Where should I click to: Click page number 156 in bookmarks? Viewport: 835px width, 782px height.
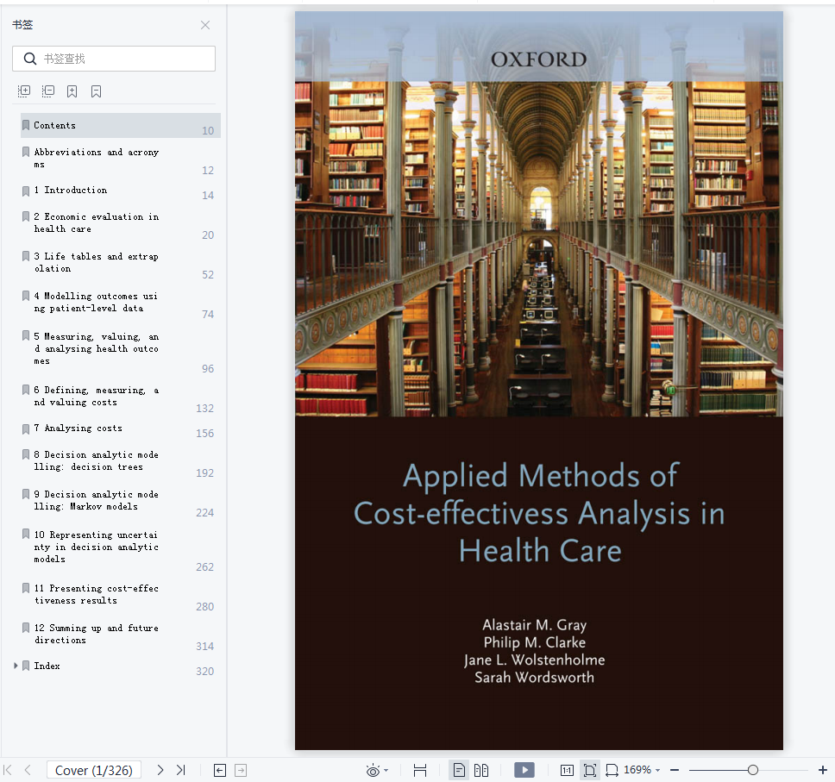click(205, 434)
